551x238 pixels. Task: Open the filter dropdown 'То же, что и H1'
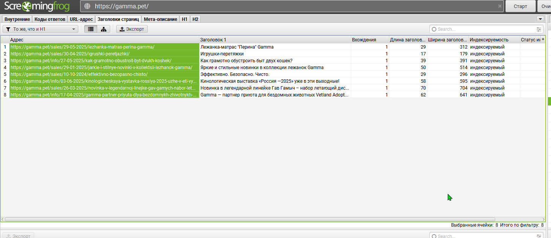40,29
